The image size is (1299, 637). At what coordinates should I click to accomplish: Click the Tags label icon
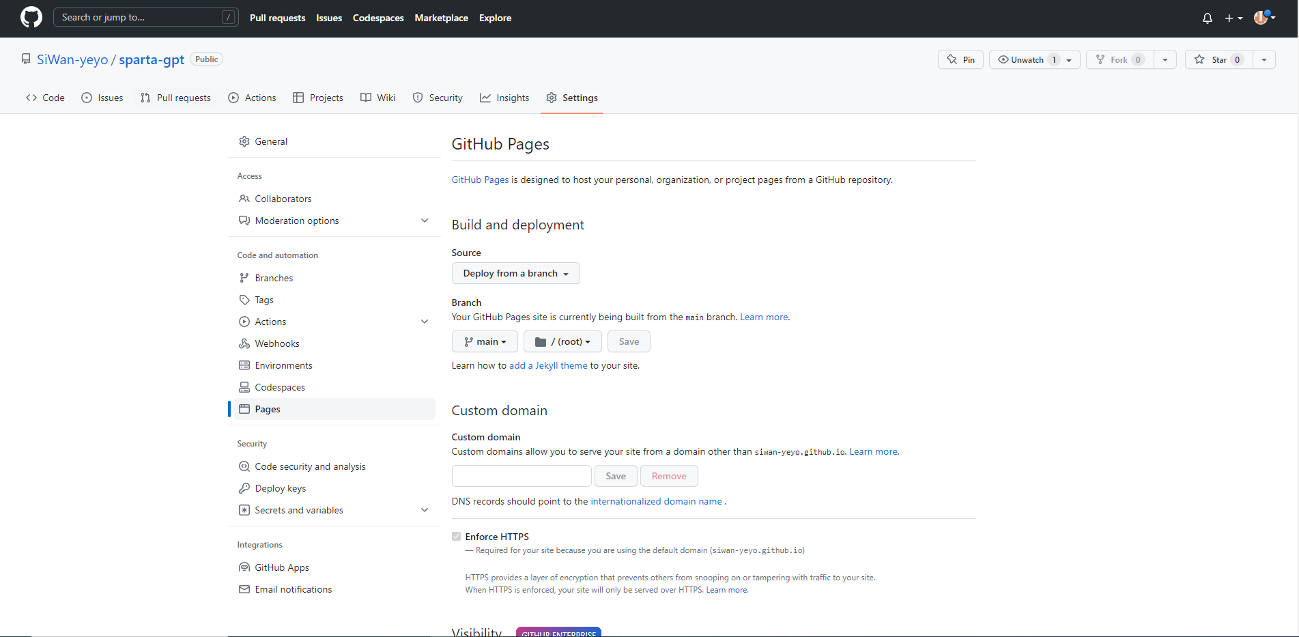tap(244, 300)
